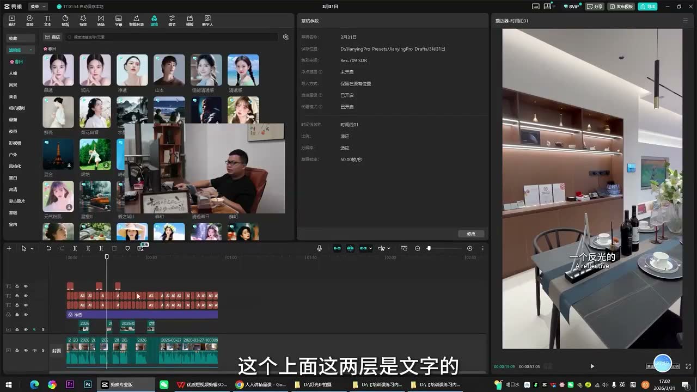Click the 封面 cover button on main track
Viewport: 697px width, 392px height.
(x=57, y=351)
